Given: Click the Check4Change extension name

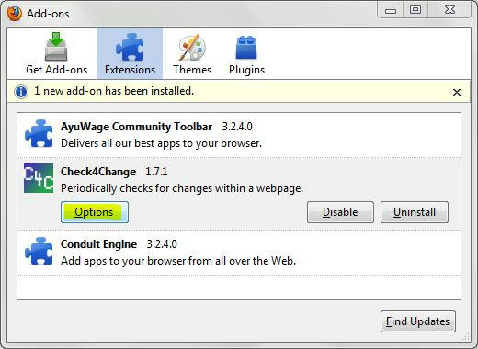Looking at the screenshot, I should click(x=98, y=172).
